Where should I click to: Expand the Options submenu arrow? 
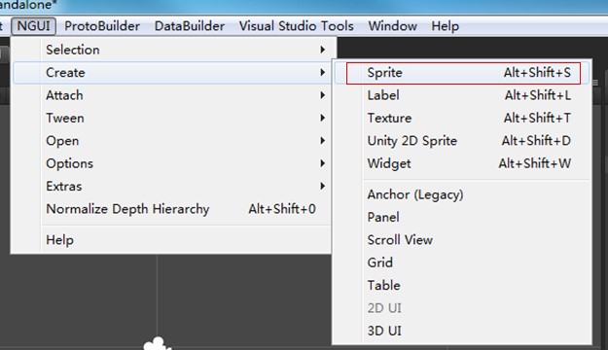[322, 163]
